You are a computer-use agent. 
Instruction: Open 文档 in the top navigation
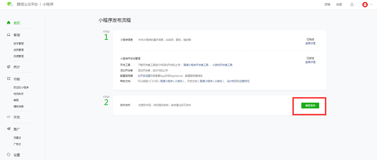[327, 5]
